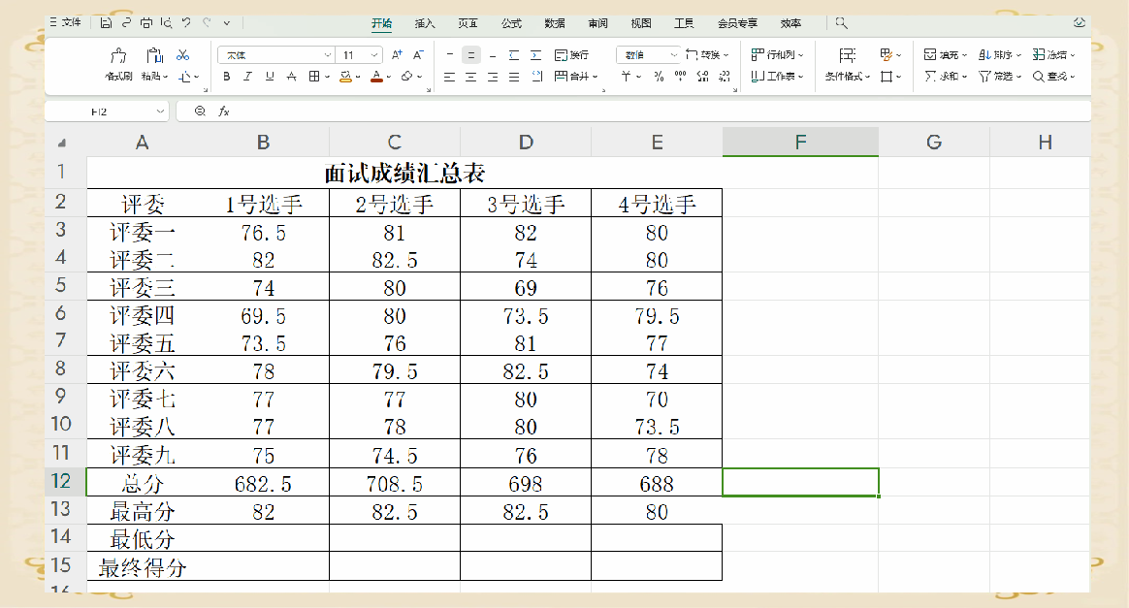
Task: Open the number format dropdown showing 数值
Action: pos(648,54)
